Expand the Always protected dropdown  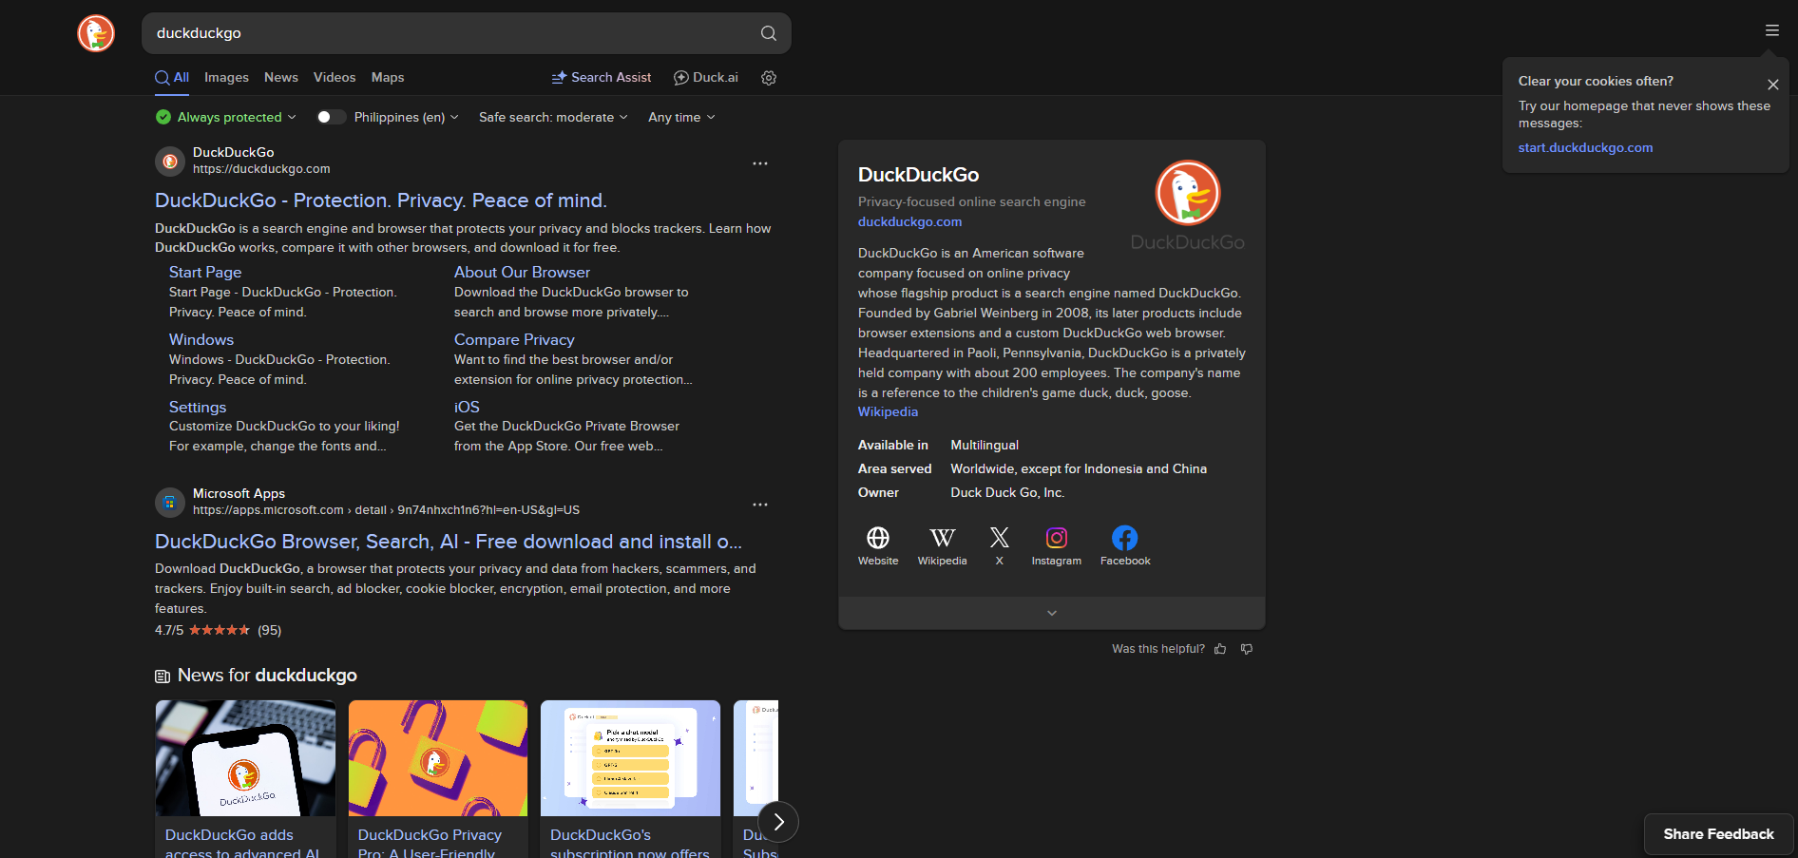point(228,117)
